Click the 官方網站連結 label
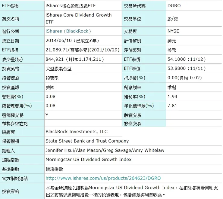Screen dimensions: 223x199 (15, 179)
